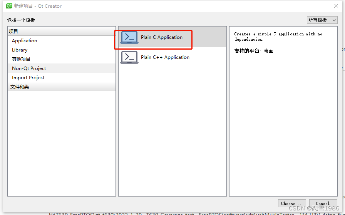345x215 pixels.
Task: Select the Import Project category
Action: tap(62, 78)
